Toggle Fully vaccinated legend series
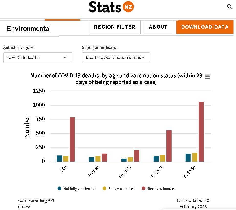236x210 pixels. tap(118, 188)
